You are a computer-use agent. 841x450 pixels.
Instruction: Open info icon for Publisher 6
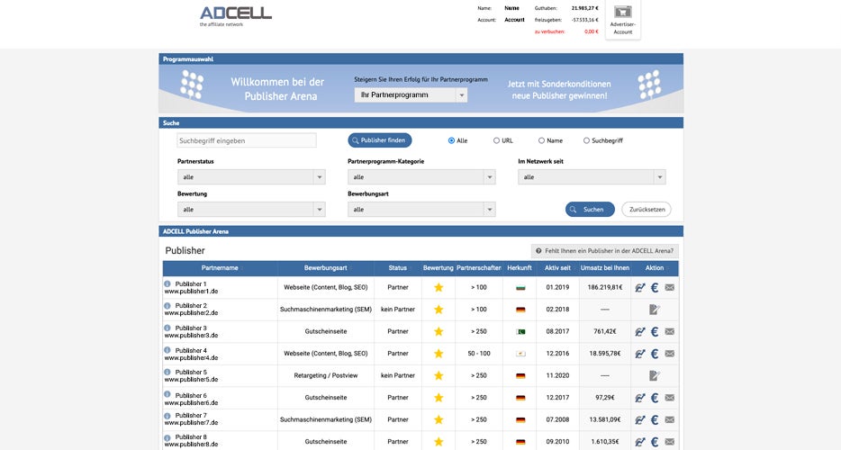coord(167,394)
